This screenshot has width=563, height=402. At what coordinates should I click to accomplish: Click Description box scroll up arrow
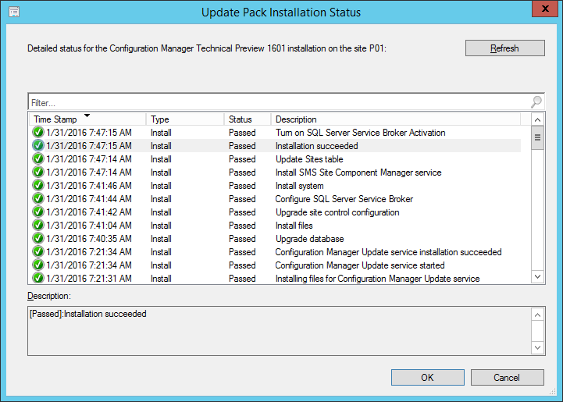coord(537,315)
